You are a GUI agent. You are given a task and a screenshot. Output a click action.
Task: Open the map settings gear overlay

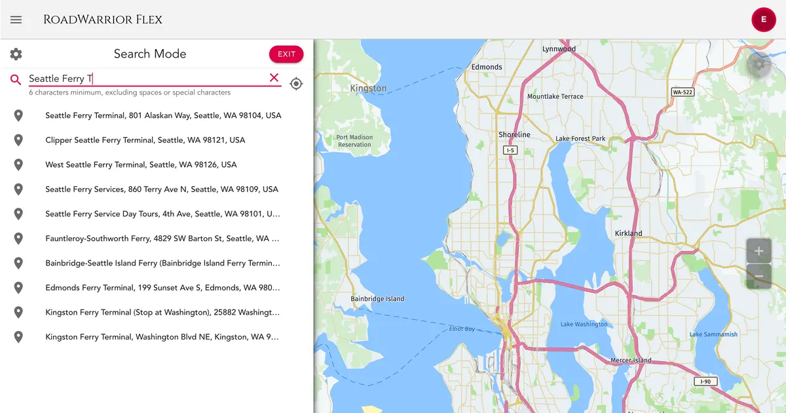(x=759, y=64)
